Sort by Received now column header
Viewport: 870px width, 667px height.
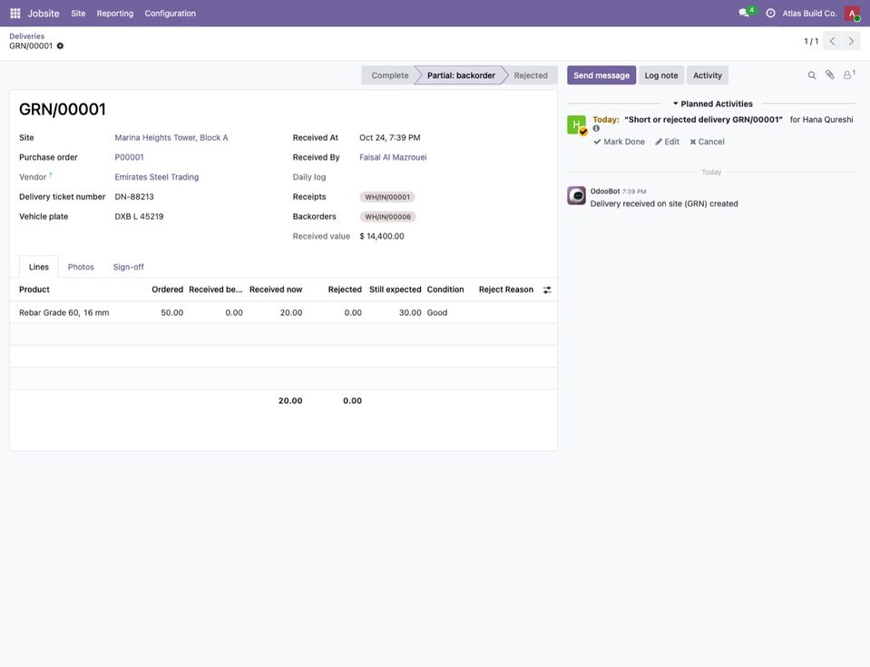[276, 289]
